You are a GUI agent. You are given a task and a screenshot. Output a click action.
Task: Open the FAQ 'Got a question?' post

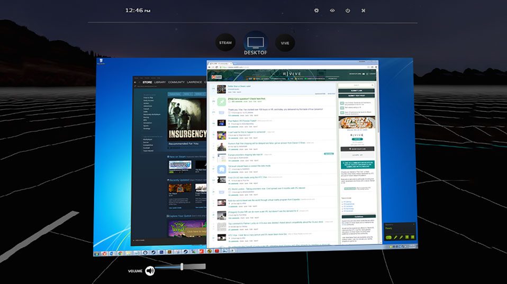click(247, 99)
